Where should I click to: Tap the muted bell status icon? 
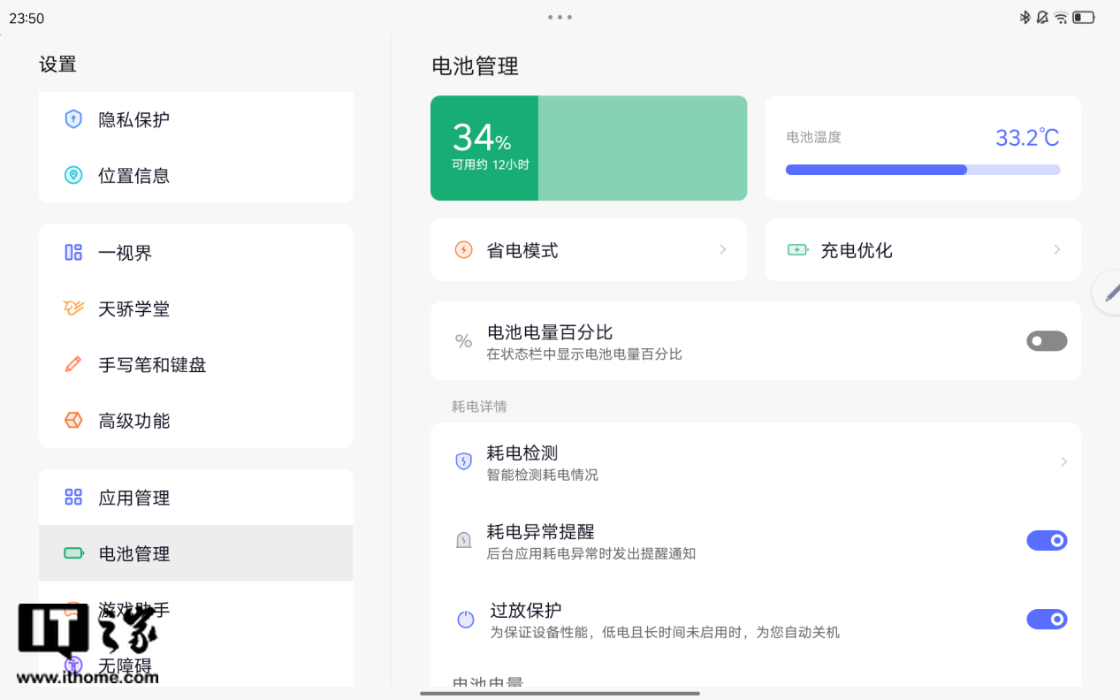click(x=1042, y=17)
